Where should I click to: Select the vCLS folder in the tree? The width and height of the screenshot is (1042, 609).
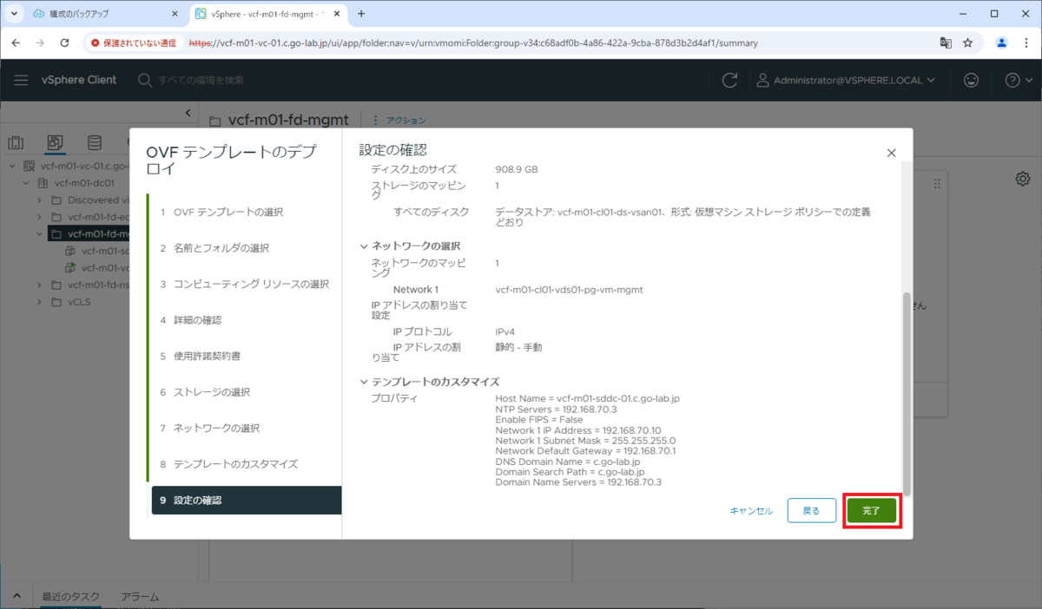(78, 302)
